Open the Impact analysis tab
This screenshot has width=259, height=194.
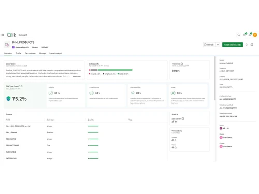click(55, 53)
